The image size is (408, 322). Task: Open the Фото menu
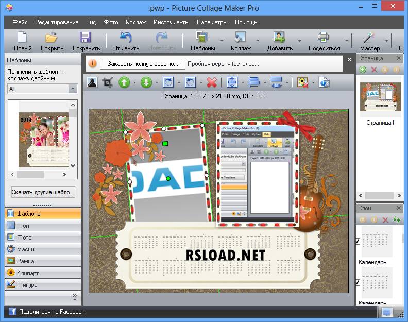coord(111,22)
